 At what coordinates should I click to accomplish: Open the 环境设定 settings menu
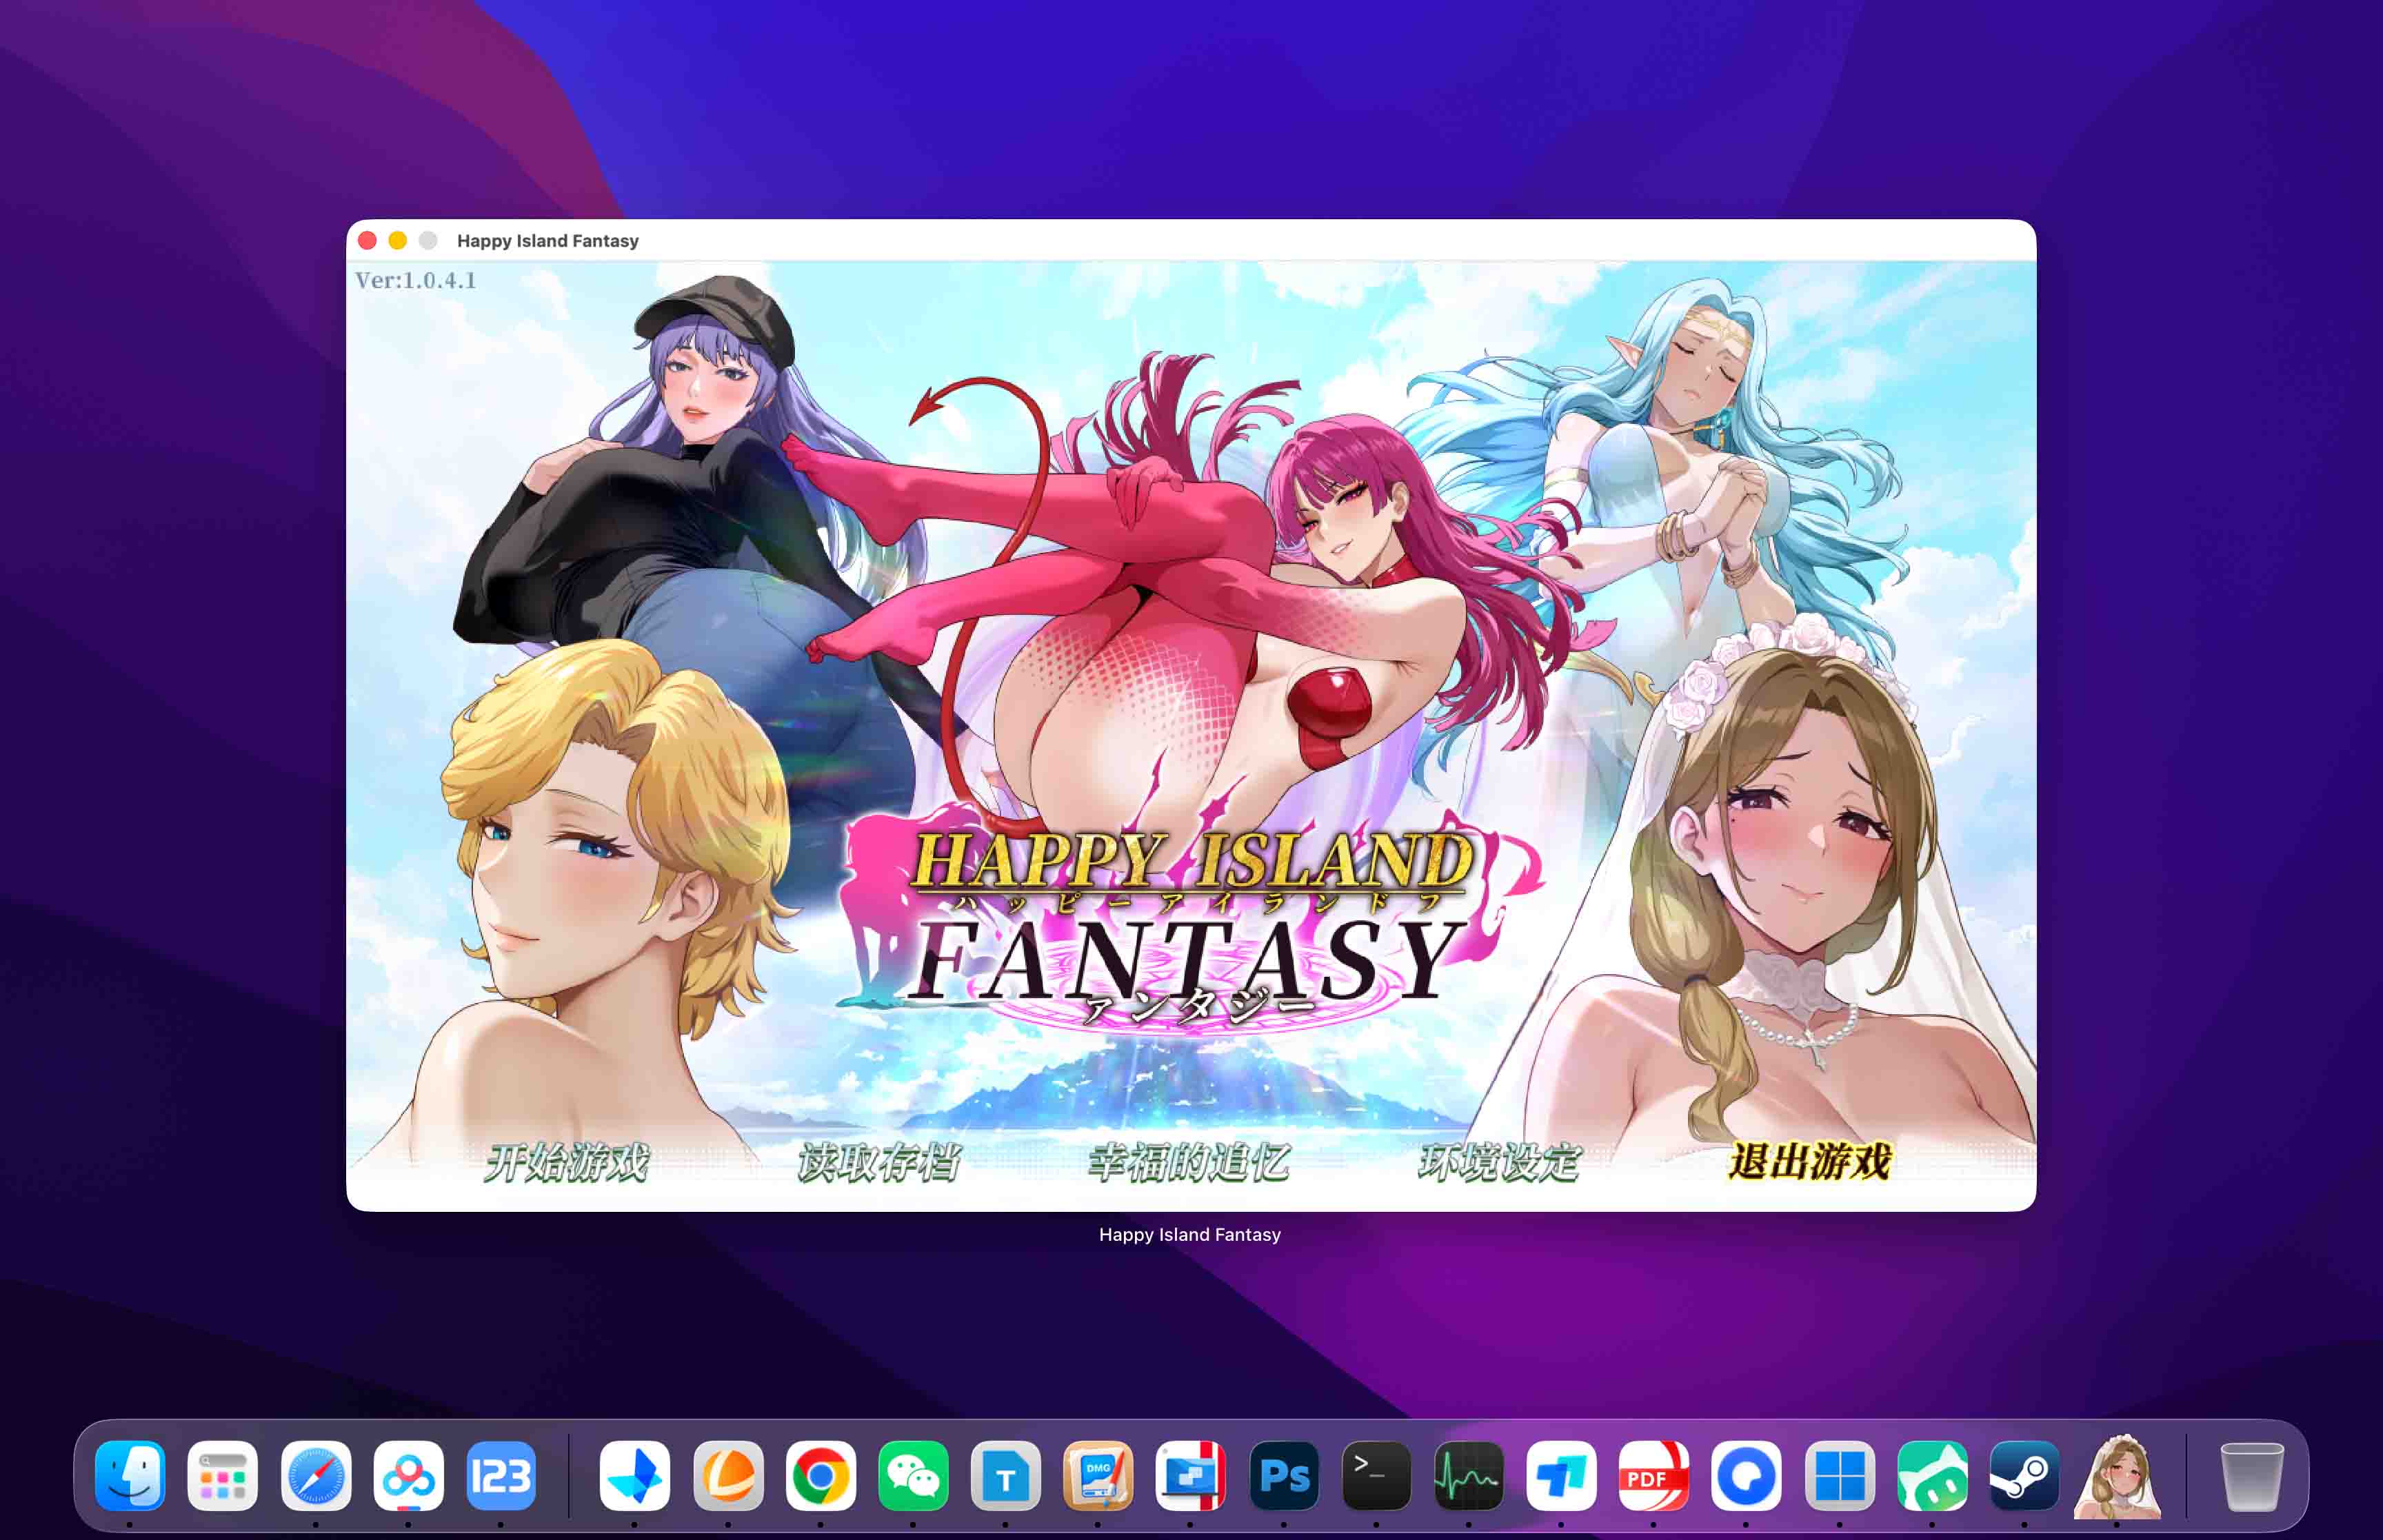pyautogui.click(x=1499, y=1162)
